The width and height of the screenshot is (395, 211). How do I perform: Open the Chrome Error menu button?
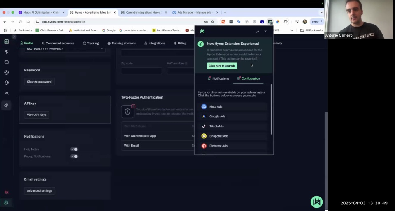click(x=317, y=22)
